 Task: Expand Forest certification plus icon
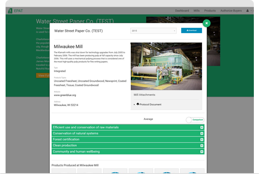pos(202,140)
